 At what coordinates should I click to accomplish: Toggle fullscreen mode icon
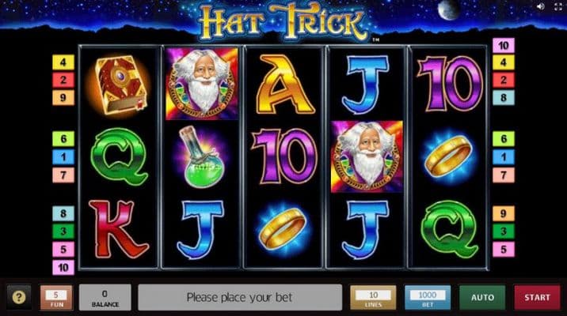pos(558,6)
